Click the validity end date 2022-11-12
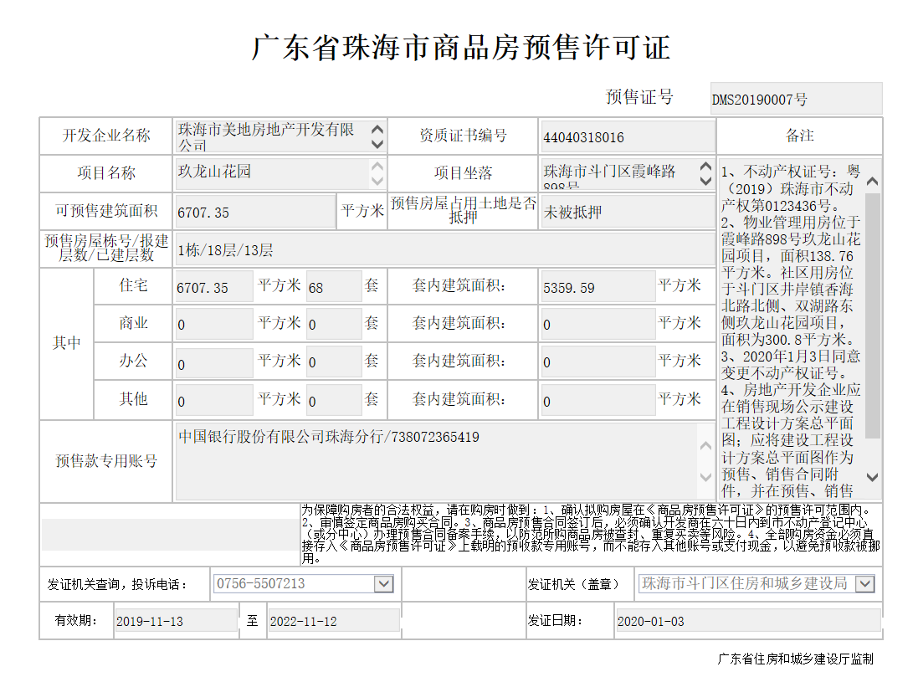The image size is (918, 677). [x=332, y=621]
